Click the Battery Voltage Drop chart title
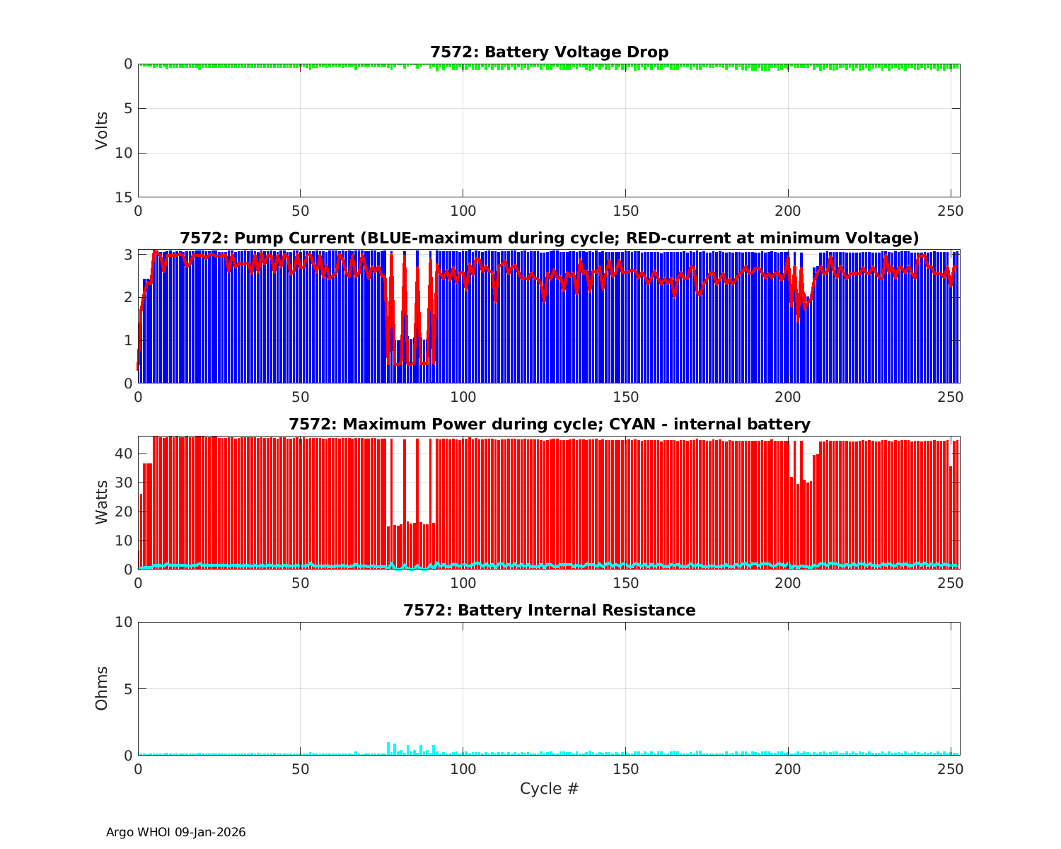Image resolution: width=1061 pixels, height=849 pixels. pyautogui.click(x=549, y=52)
